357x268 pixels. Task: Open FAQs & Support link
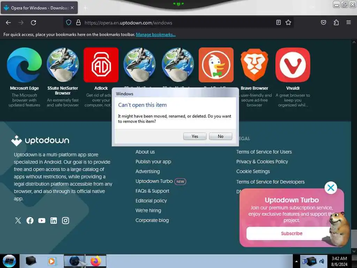pyautogui.click(x=152, y=191)
